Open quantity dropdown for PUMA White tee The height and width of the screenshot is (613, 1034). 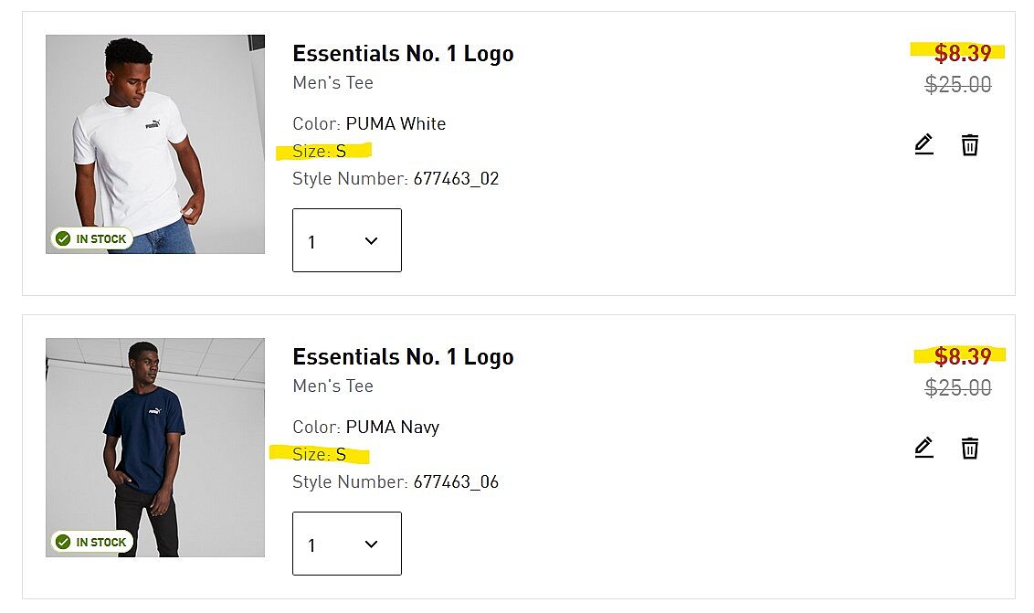(x=347, y=240)
